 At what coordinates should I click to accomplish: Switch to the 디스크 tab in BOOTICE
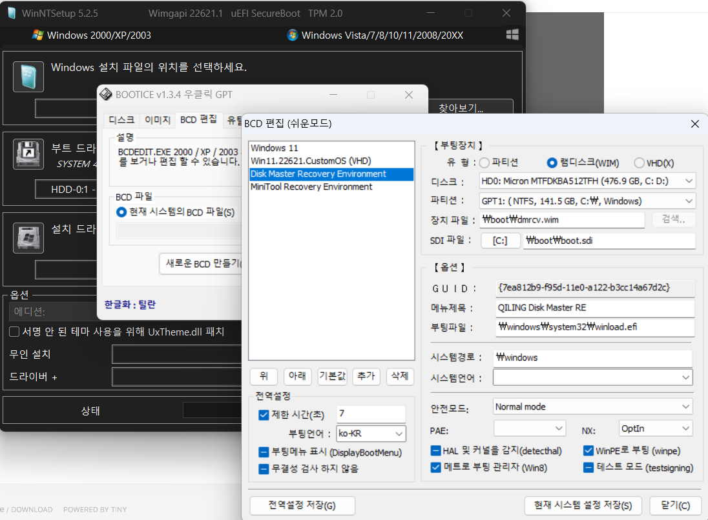121,119
